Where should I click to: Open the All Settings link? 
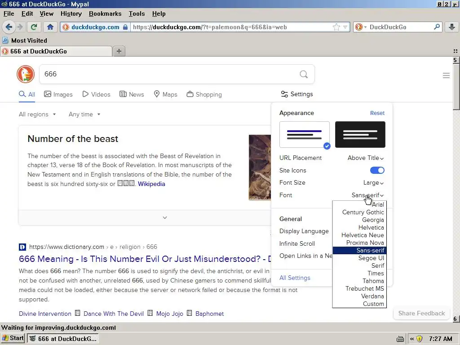pos(295,278)
